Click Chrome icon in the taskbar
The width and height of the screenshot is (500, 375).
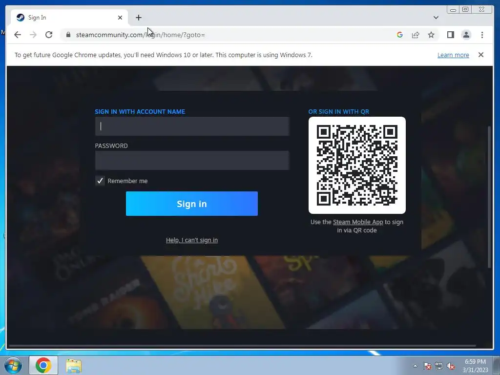(43, 365)
